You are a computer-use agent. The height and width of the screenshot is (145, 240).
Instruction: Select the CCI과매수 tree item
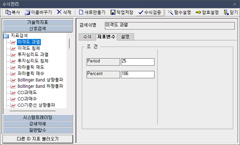(27, 99)
